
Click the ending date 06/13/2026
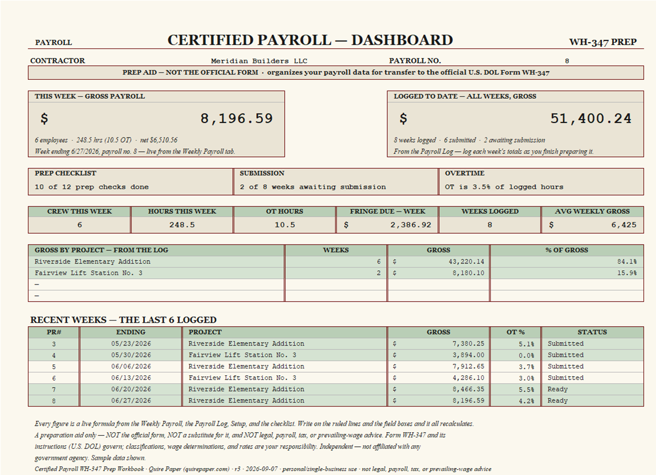coord(131,377)
